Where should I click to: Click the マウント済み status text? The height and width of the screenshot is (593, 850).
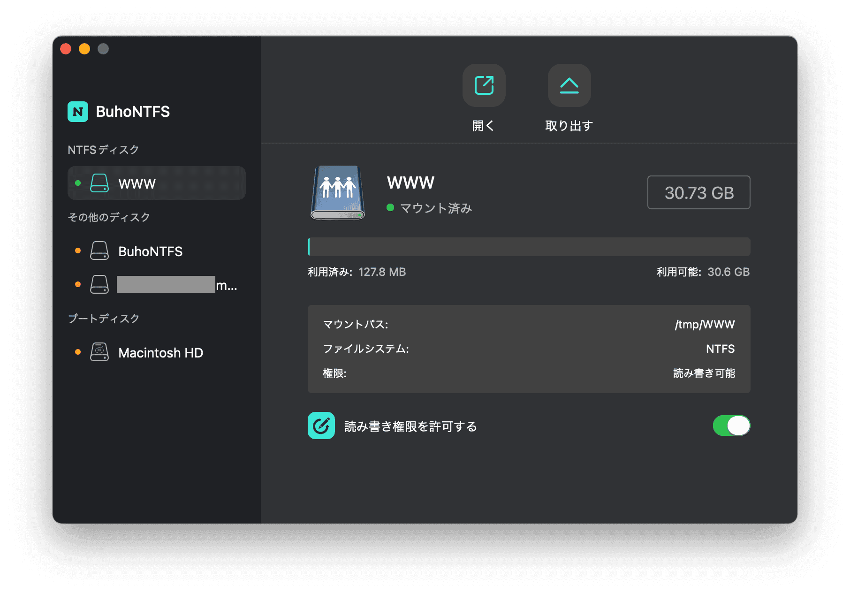436,208
